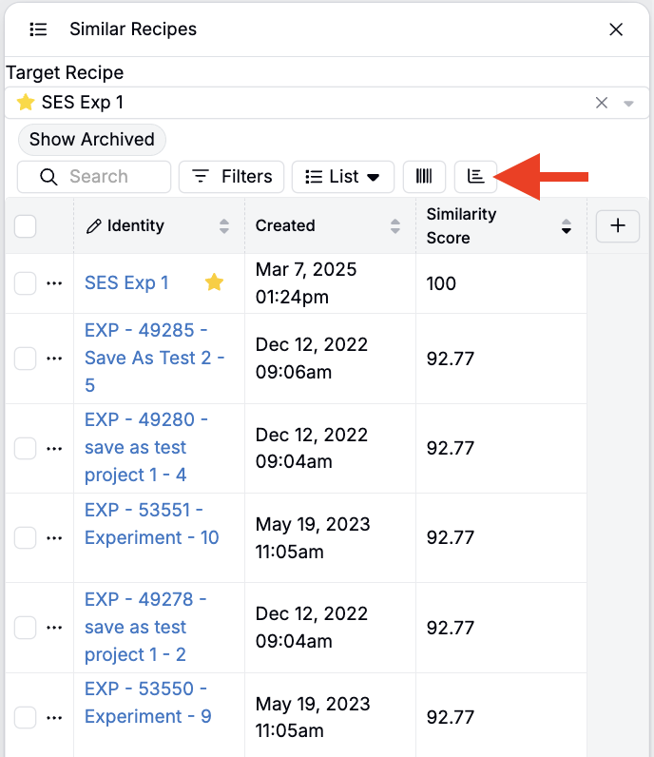Click the Show Archived button
The image size is (654, 757).
pyautogui.click(x=91, y=139)
